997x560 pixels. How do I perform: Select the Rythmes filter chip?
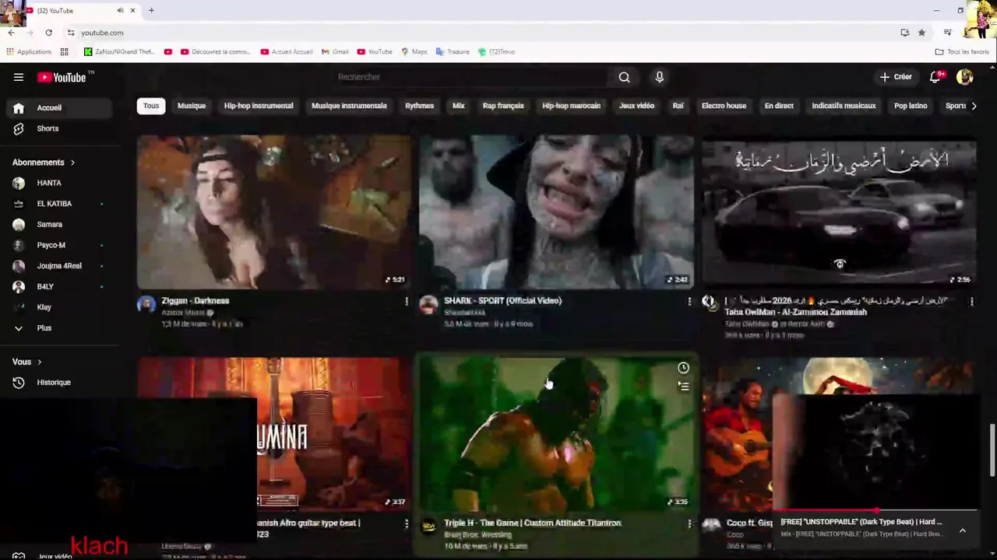(419, 106)
